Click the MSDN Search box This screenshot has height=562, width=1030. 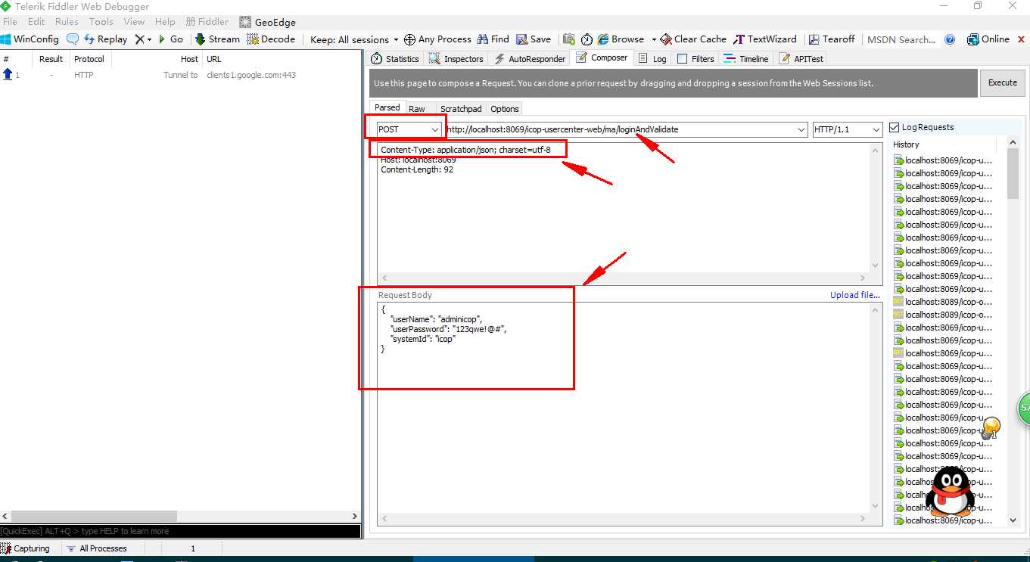pyautogui.click(x=901, y=39)
